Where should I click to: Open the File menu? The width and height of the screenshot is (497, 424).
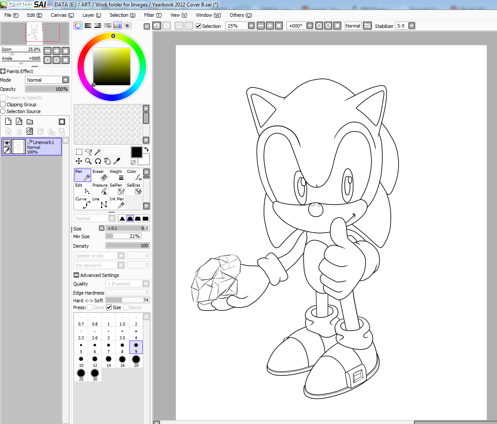(11, 15)
